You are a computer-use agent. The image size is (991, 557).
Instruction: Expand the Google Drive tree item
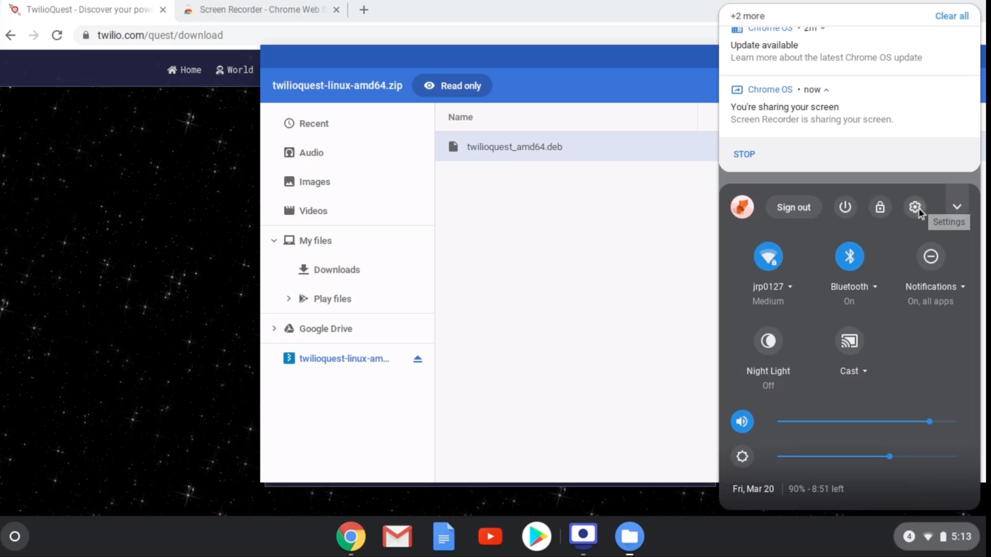tap(274, 329)
